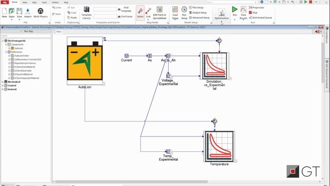
Task: Select the AutoLion item in the tree
Action: coord(17,48)
